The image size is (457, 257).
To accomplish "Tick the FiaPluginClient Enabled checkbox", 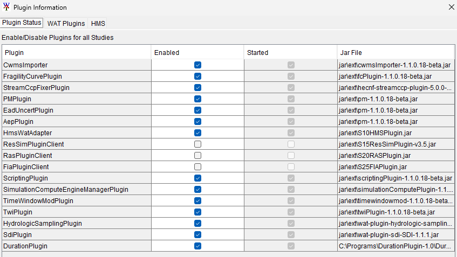I will (x=197, y=167).
